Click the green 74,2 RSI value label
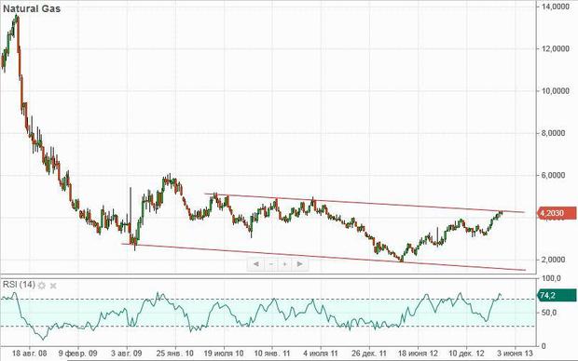Viewport: 578px width, 361px height. pyautogui.click(x=557, y=295)
